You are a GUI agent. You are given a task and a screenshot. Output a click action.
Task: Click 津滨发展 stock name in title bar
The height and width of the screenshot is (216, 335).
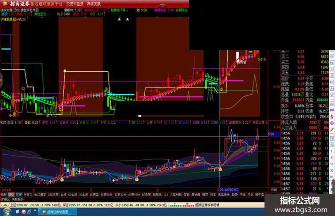click(x=94, y=4)
